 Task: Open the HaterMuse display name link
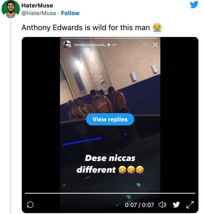click(x=37, y=6)
